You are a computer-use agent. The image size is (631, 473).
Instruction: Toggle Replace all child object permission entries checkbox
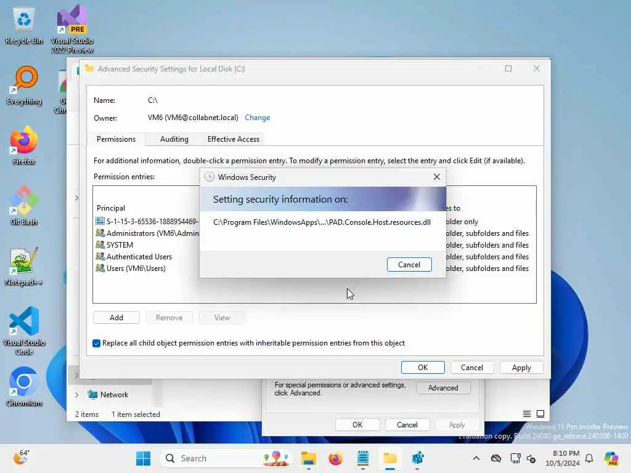coord(96,343)
